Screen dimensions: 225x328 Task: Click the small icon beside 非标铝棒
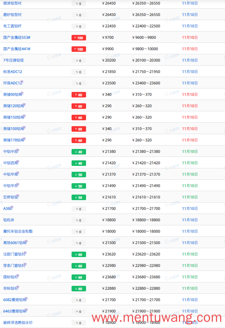[18, 287]
